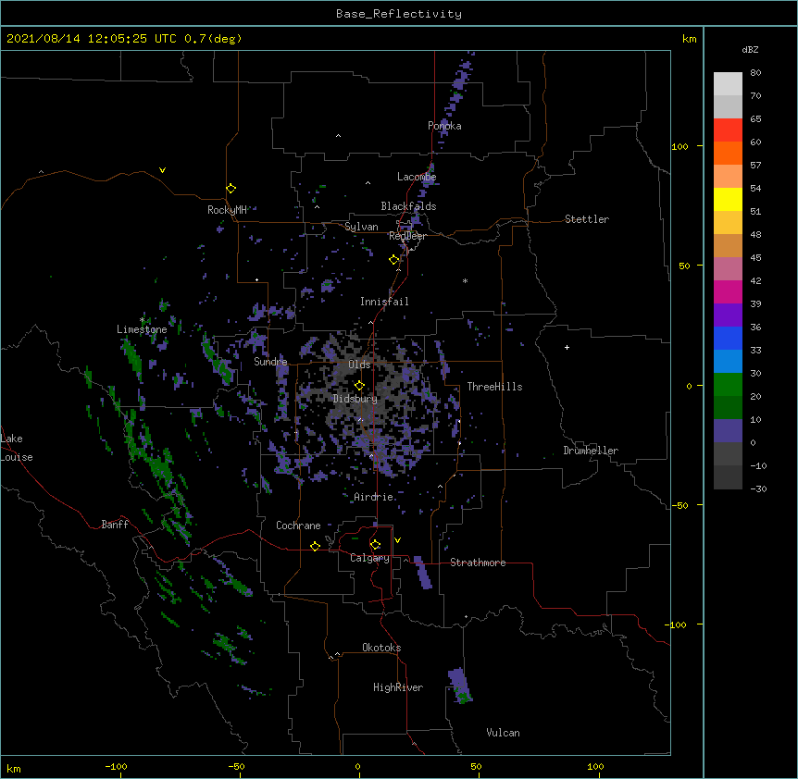Click the Blackfalds city label
The height and width of the screenshot is (779, 798).
[408, 206]
